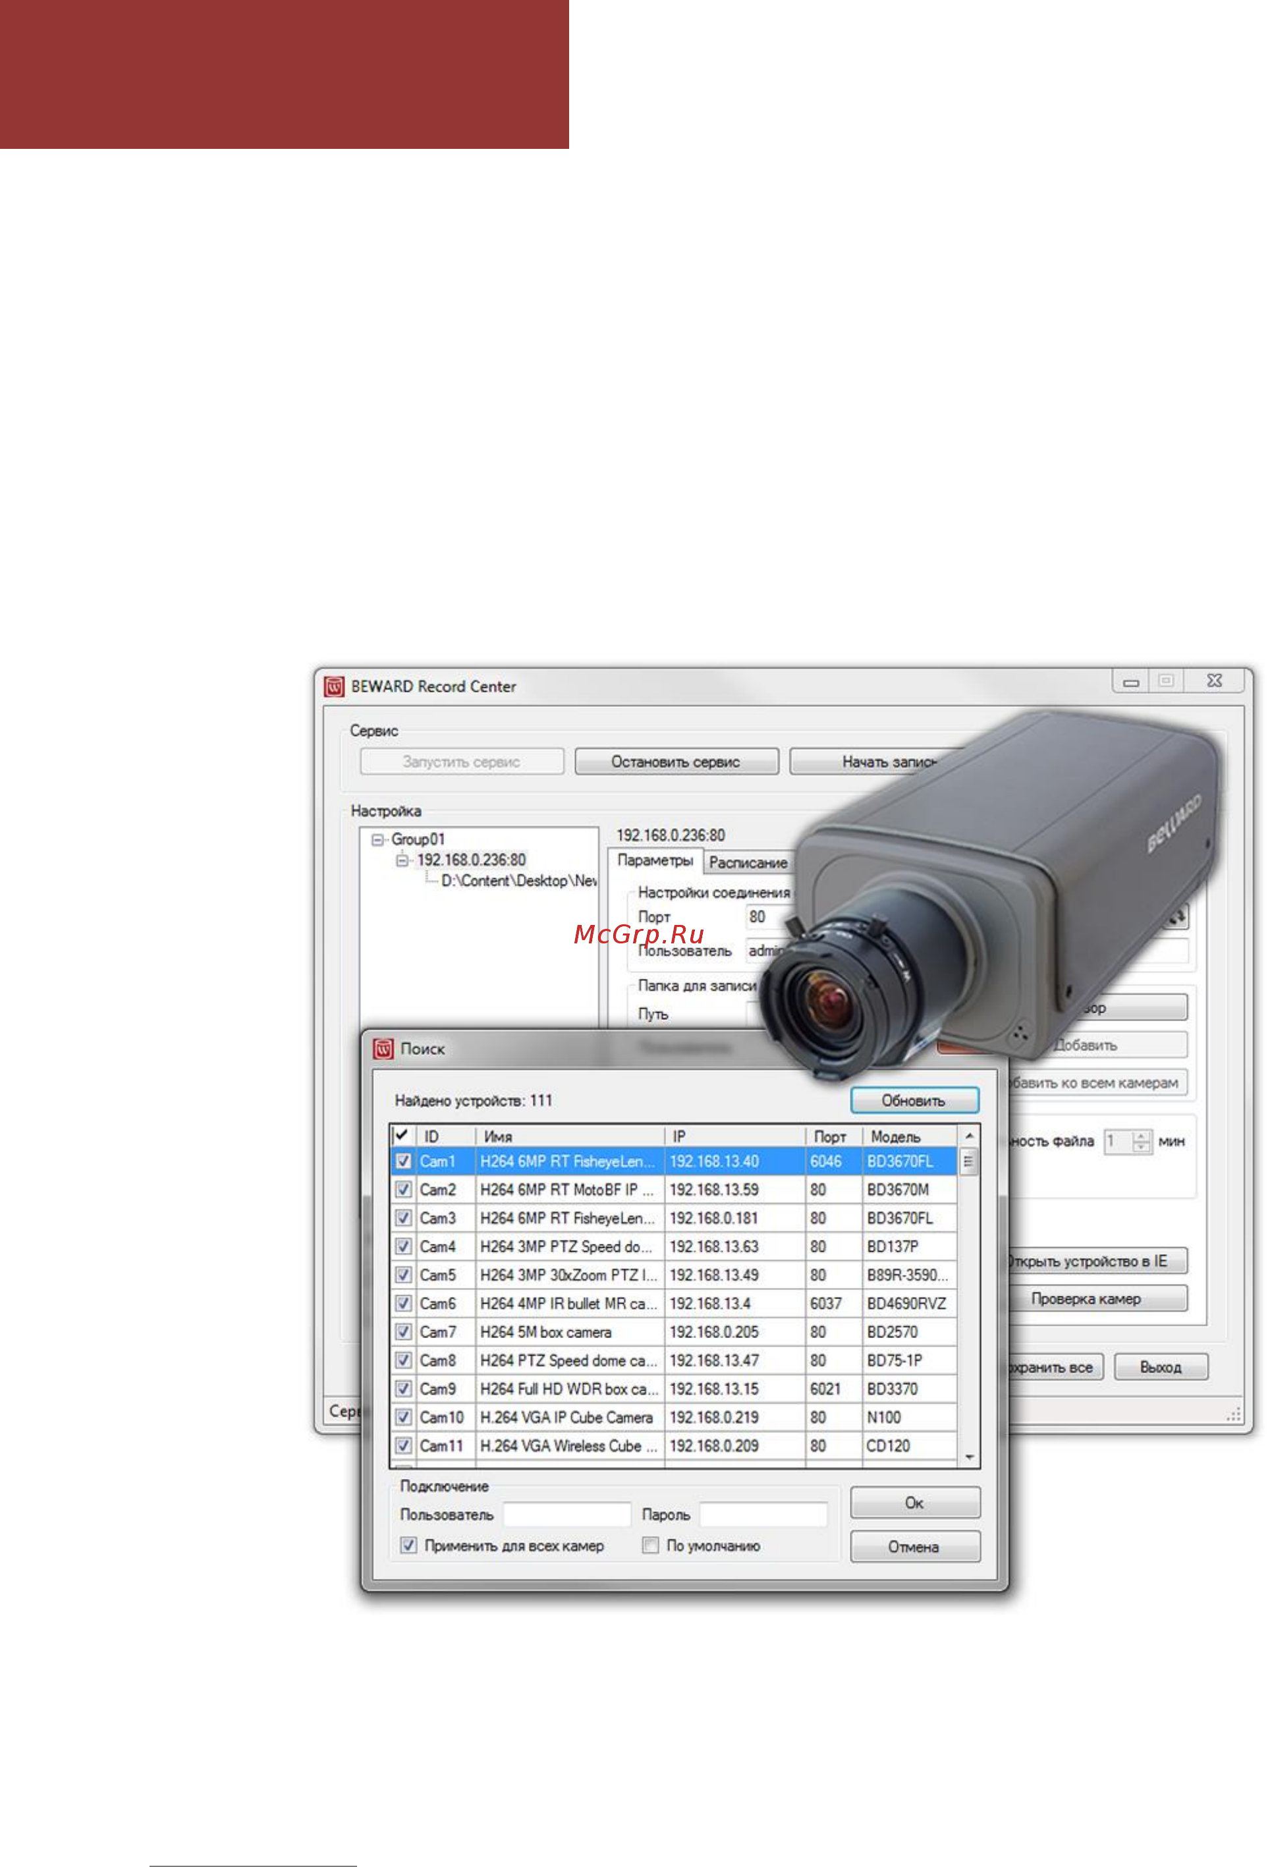Minimize the BEWARD Record Center window
1270x1867 pixels.
tap(1131, 682)
